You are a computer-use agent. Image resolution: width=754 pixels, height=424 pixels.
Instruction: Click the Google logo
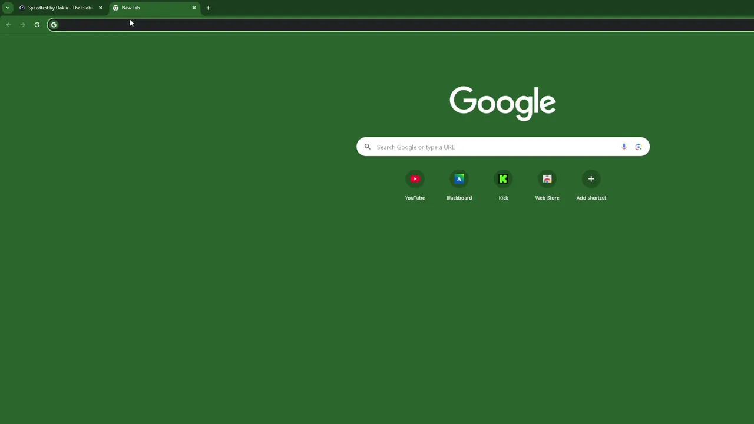[x=502, y=103]
